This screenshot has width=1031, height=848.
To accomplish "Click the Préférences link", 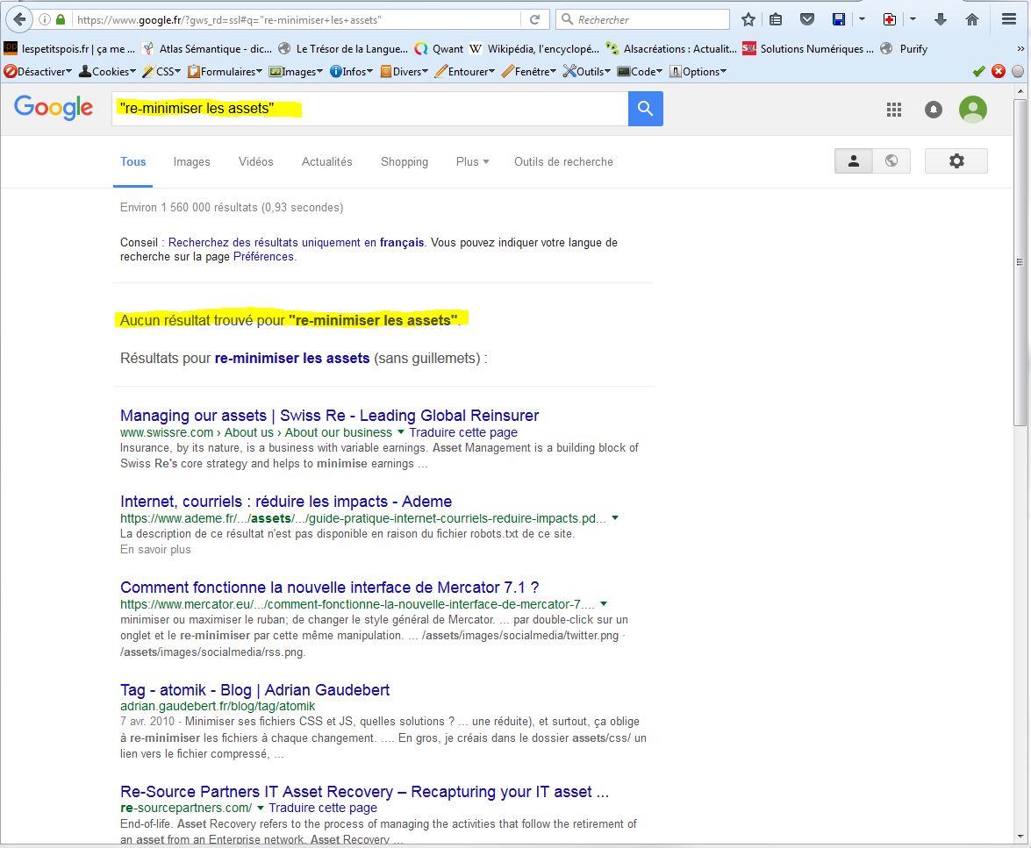I will [263, 257].
